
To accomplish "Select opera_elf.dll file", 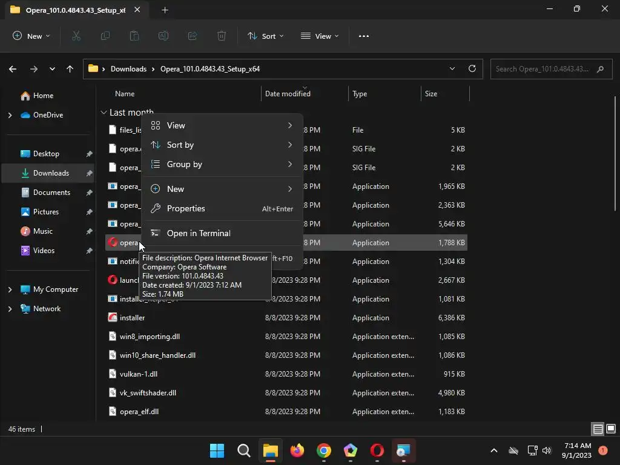I will point(286,412).
